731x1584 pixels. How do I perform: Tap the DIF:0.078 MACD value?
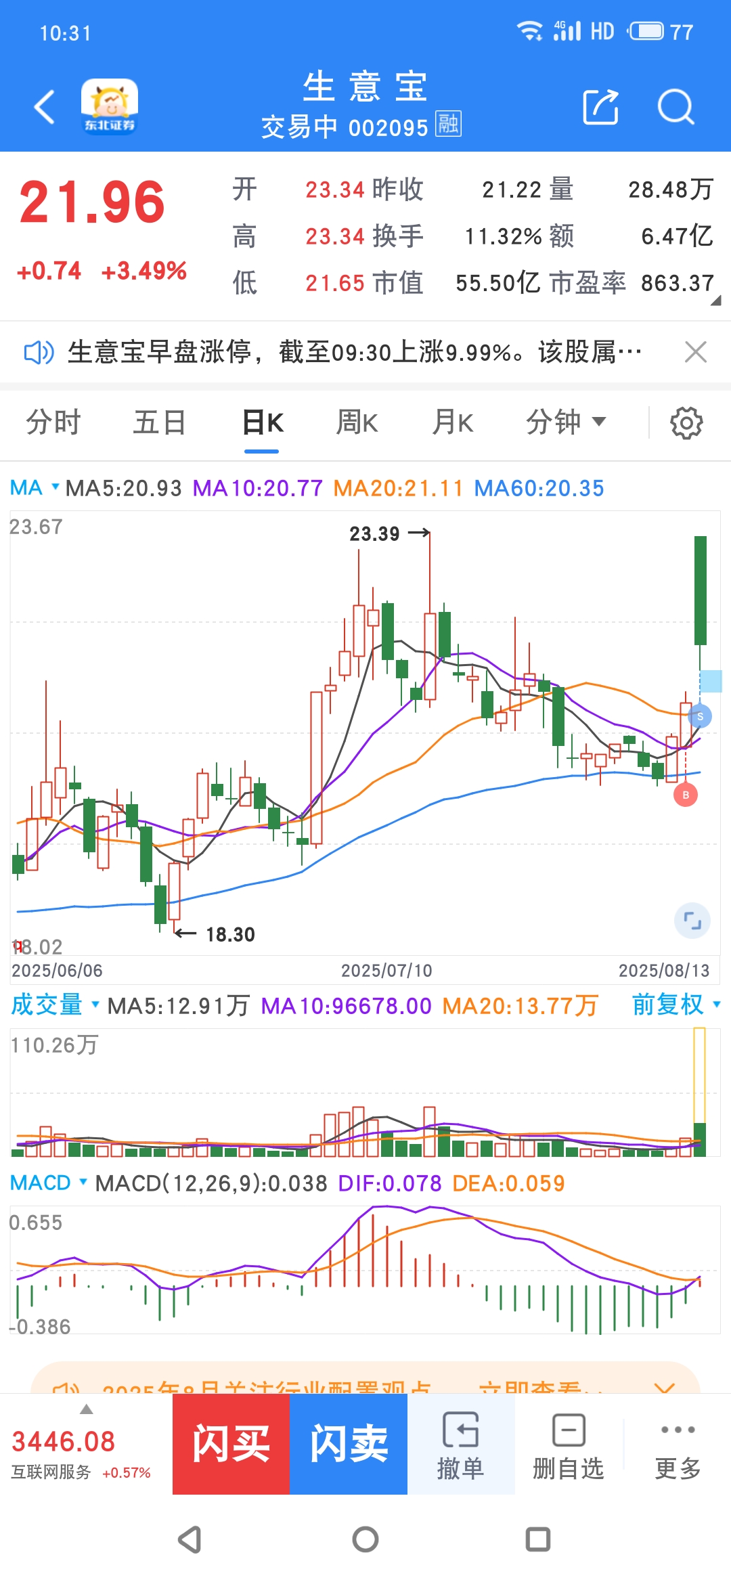click(390, 1183)
